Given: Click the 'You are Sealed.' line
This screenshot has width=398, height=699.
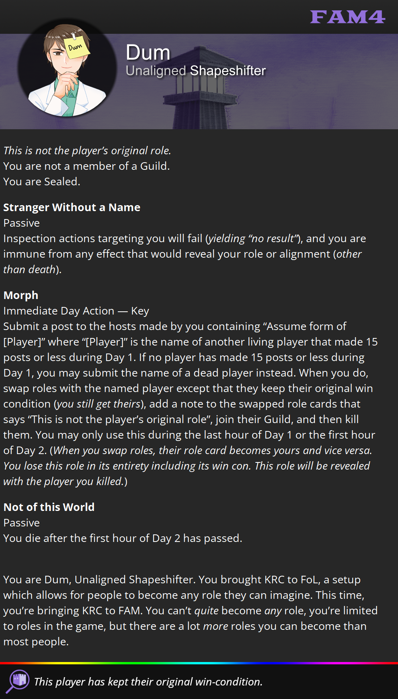Looking at the screenshot, I should click(x=42, y=181).
